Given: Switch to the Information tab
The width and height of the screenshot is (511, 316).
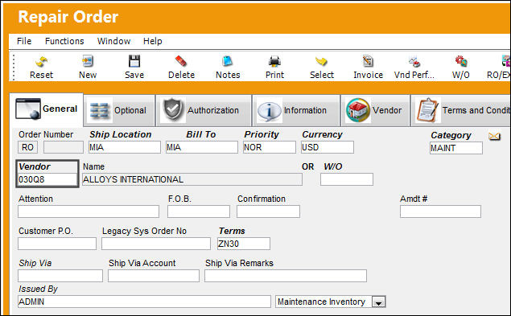Looking at the screenshot, I should pyautogui.click(x=296, y=110).
